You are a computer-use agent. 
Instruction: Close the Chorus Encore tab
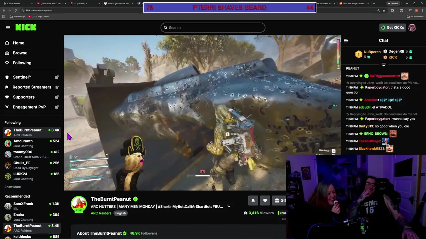pos(32,3)
